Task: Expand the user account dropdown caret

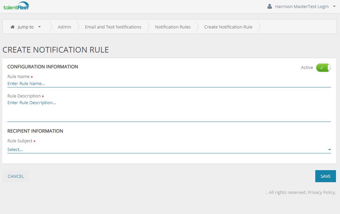Action: [334, 6]
